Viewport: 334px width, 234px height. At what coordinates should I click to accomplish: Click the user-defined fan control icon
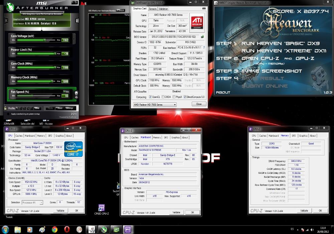(76, 94)
